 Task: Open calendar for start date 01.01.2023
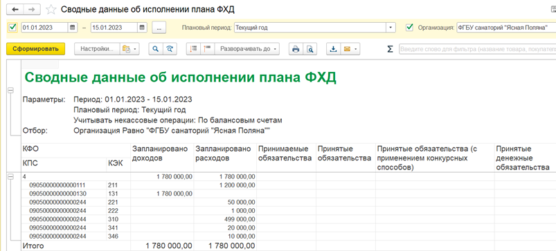(72, 27)
